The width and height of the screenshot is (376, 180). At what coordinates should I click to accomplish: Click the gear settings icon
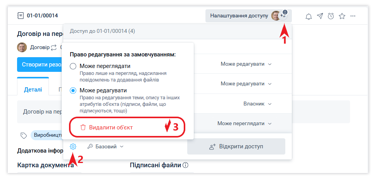pyautogui.click(x=73, y=147)
